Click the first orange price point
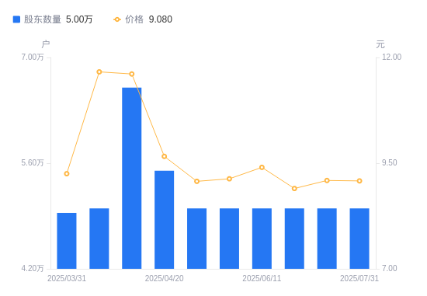The image size is (427, 296). (67, 173)
